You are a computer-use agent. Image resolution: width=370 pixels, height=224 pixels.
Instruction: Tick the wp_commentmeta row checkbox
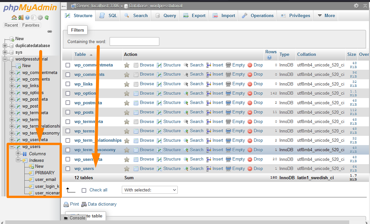click(x=68, y=65)
